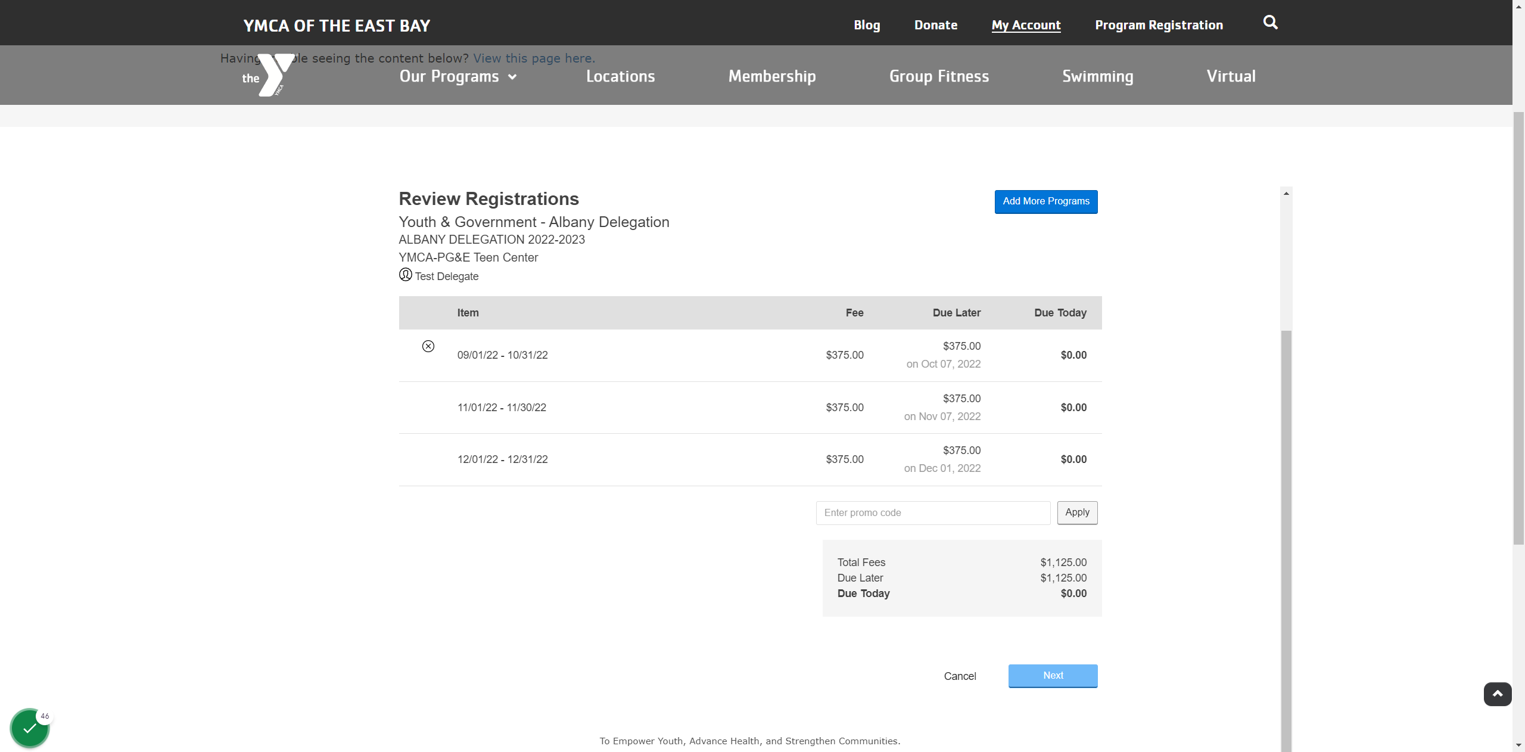Click the 'ALBANY DELEGATION 2022-2023' text

click(491, 240)
